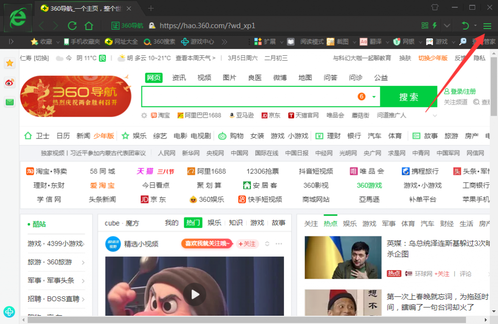498x324 pixels.
Task: Close the 360导航 tab
Action: pos(129,9)
